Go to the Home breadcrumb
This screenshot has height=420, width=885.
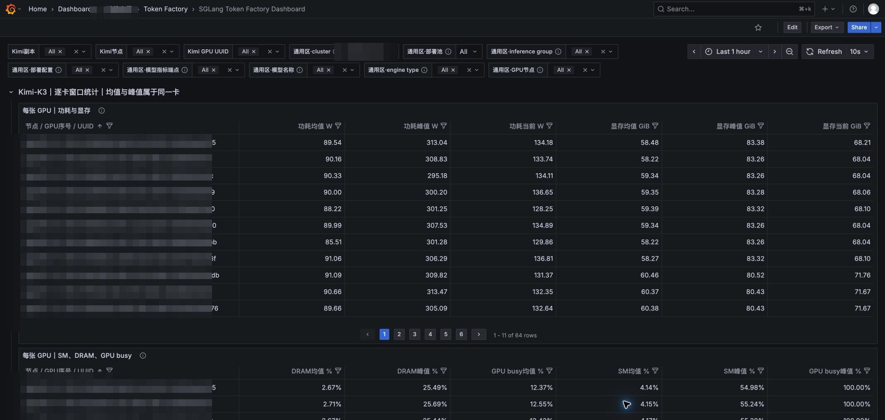tap(37, 9)
